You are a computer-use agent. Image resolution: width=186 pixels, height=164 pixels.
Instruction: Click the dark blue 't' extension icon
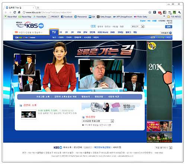click(155, 12)
